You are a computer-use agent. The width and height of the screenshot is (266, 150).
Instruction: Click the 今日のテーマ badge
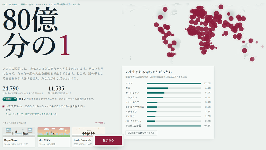click(x=10, y=99)
